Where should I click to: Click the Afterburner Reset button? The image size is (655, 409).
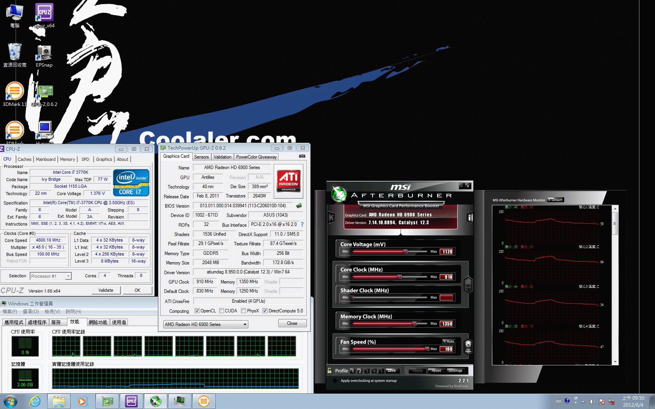click(x=436, y=371)
